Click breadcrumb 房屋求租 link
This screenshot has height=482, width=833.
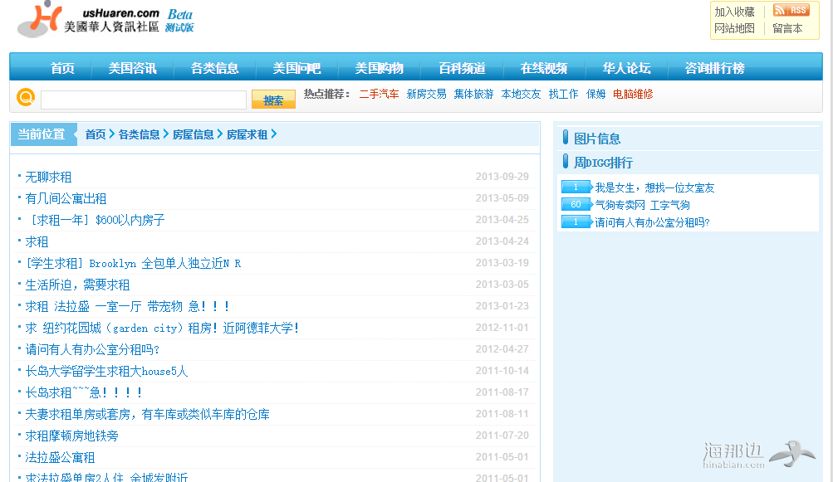(247, 134)
